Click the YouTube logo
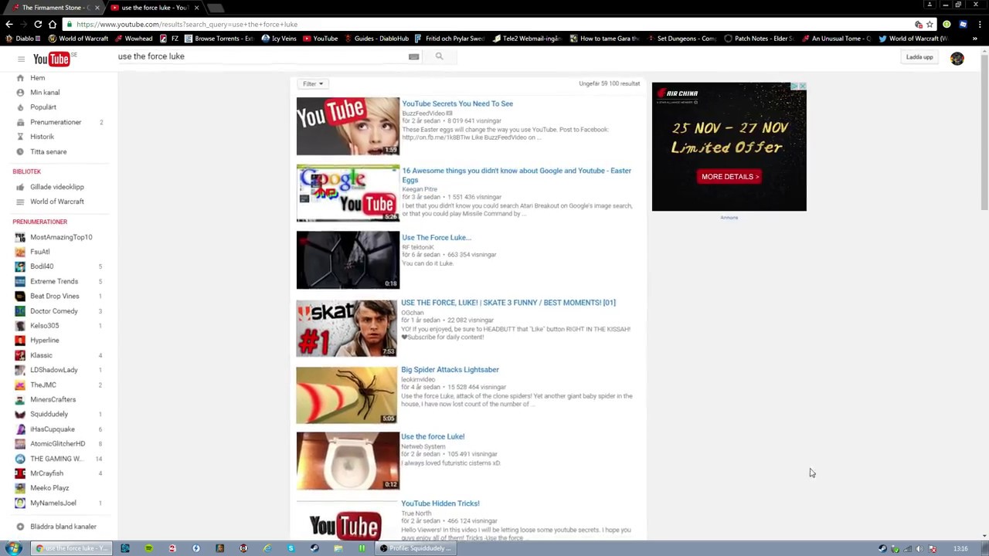Screen dimensions: 989x556 [x=53, y=59]
